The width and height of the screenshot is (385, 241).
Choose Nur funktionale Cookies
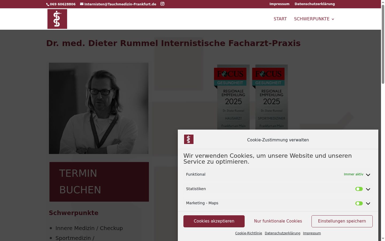pos(278,221)
